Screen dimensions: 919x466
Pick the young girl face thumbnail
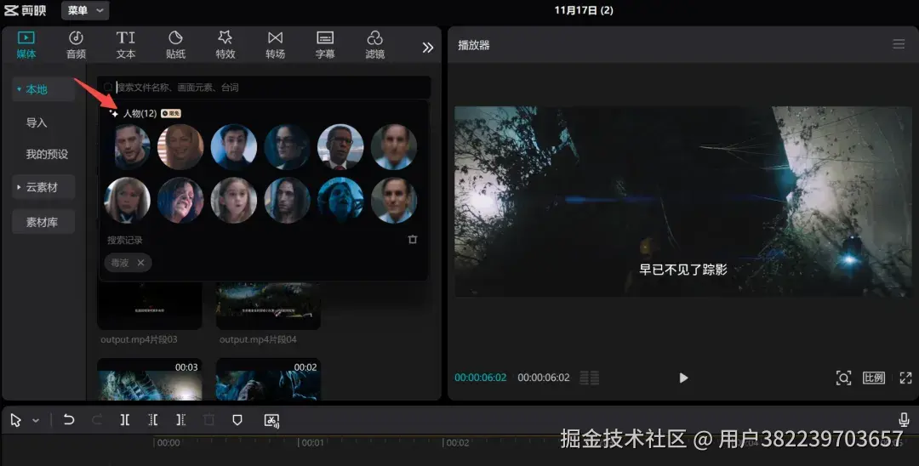point(234,200)
